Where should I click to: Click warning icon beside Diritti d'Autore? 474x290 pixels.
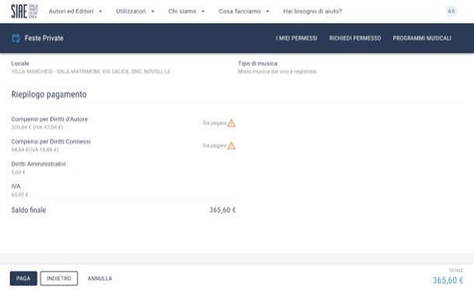coord(232,123)
